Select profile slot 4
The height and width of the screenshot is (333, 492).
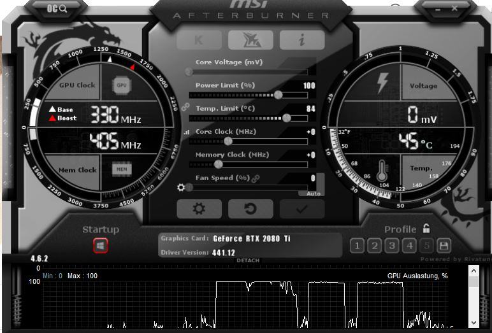(410, 246)
